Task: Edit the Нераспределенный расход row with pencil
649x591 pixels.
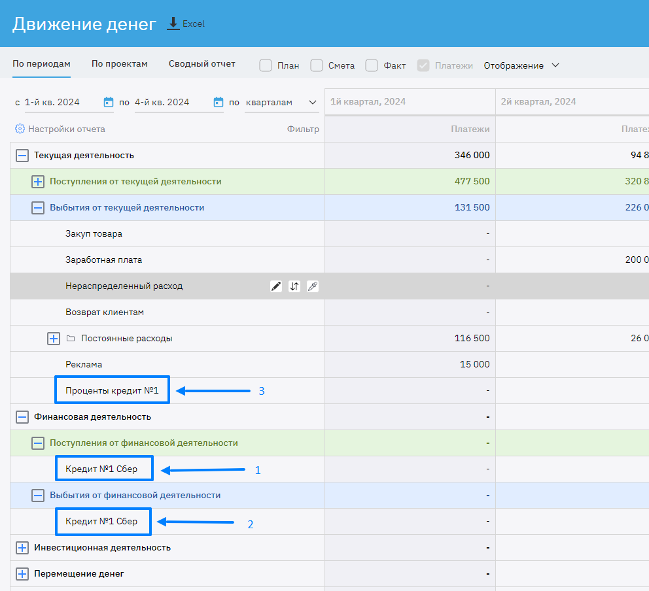Action: point(276,286)
